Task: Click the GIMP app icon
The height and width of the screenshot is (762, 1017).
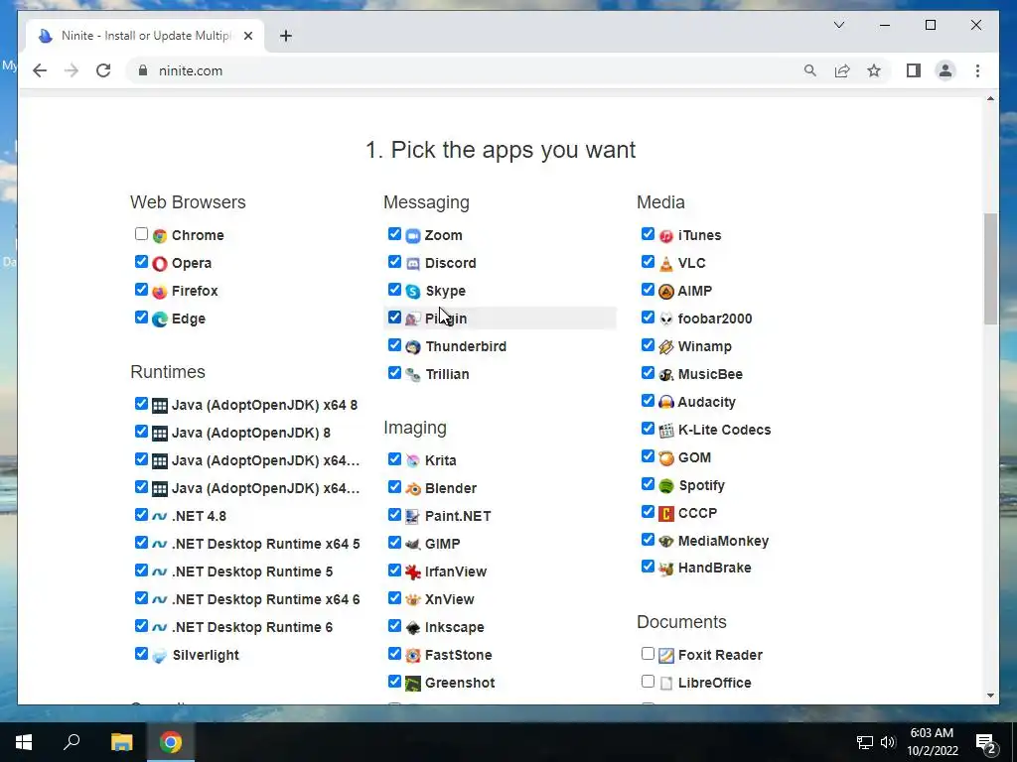Action: [x=413, y=545]
